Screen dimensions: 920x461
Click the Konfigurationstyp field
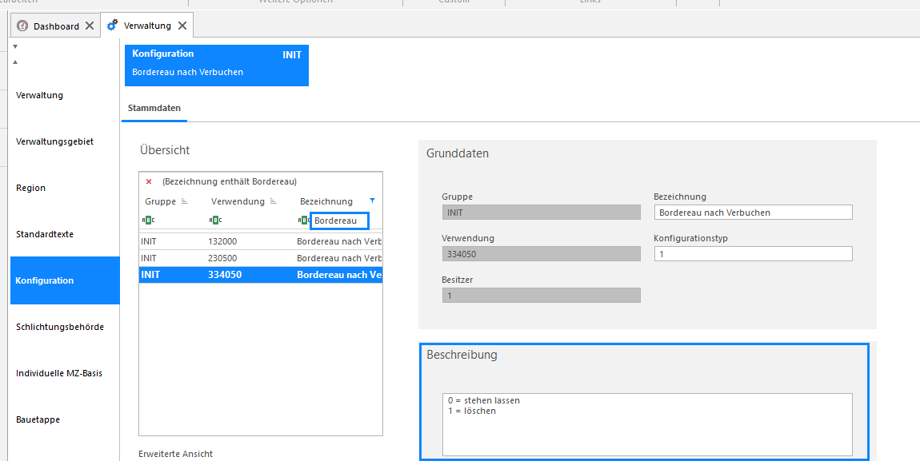tap(753, 253)
